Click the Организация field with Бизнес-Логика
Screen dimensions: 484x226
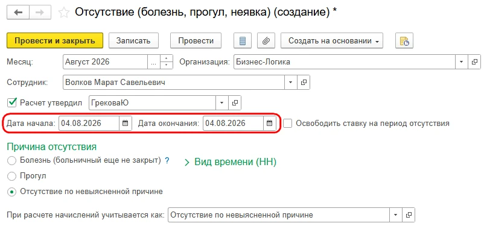pyautogui.click(x=345, y=62)
